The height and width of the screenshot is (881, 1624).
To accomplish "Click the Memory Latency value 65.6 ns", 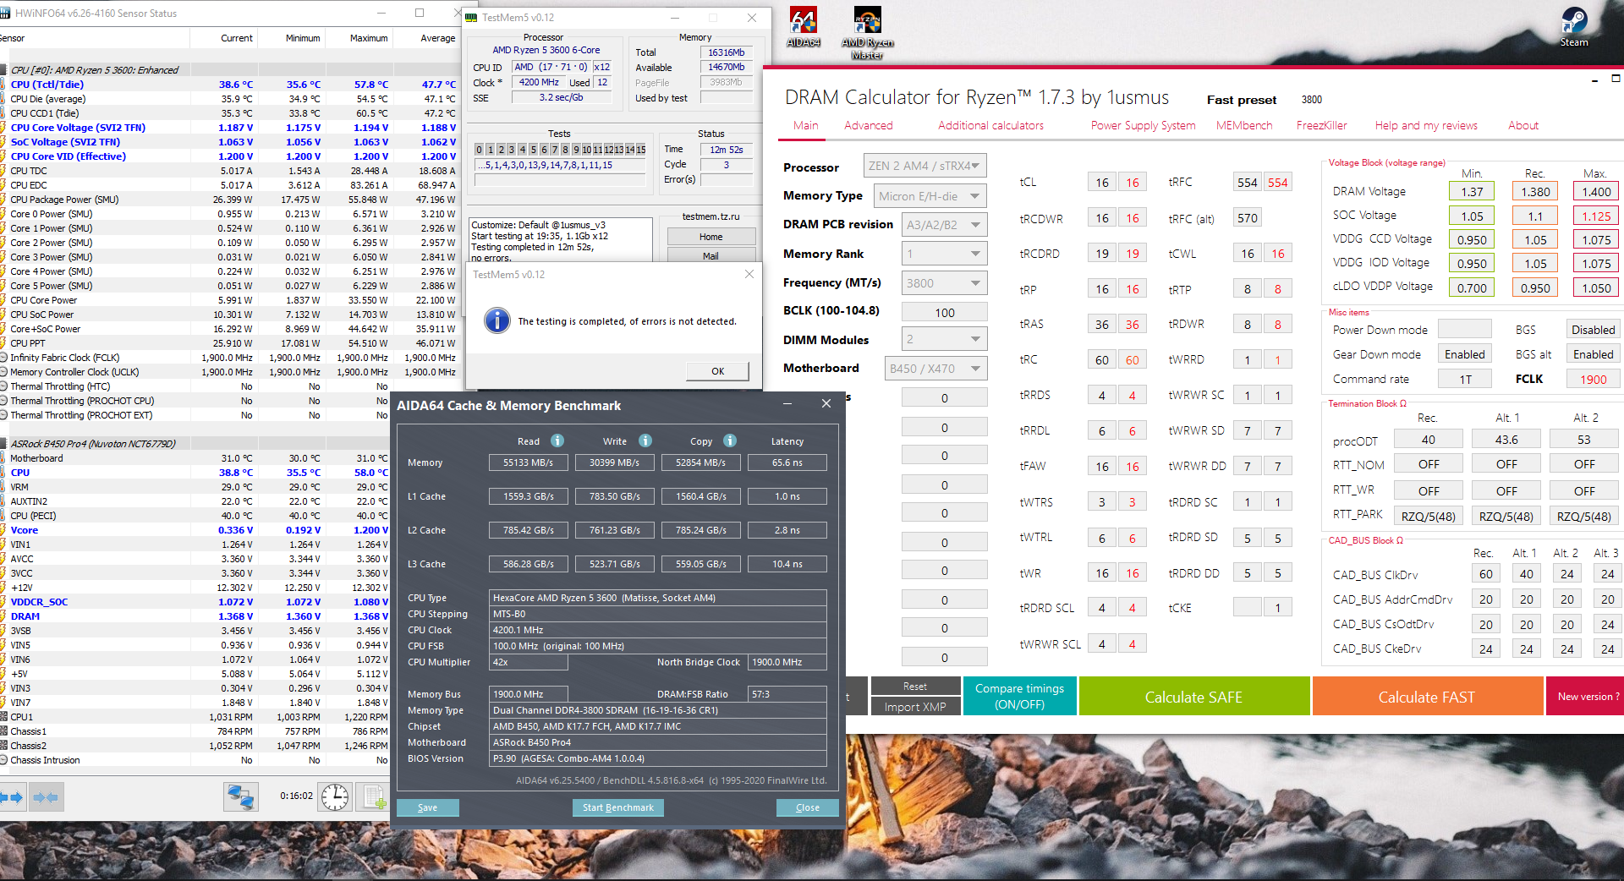I will (x=787, y=462).
